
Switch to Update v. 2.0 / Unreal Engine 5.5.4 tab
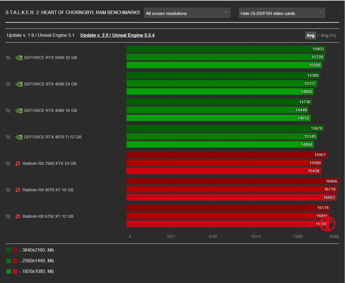point(117,35)
